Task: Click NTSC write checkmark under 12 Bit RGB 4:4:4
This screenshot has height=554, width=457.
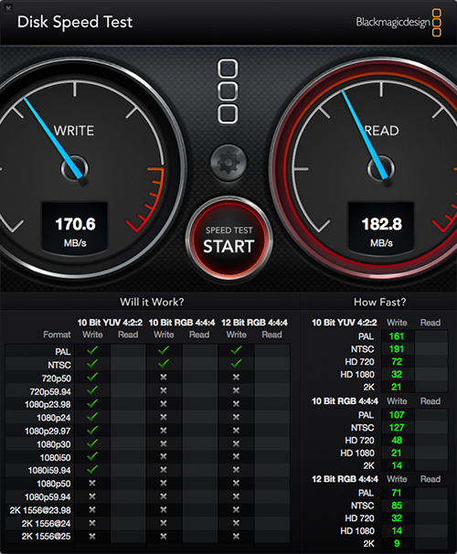Action: click(236, 364)
